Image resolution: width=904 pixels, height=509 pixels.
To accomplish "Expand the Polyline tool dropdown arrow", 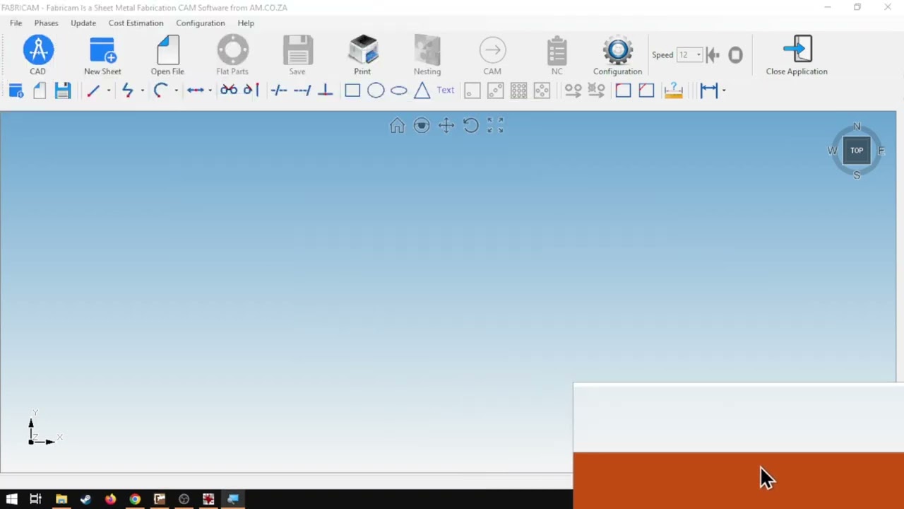I will (142, 90).
